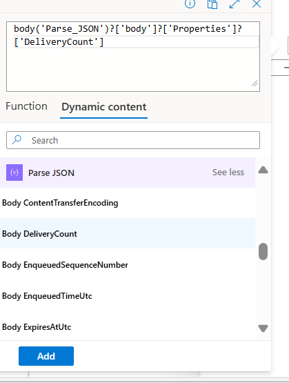
Task: Pick Body EnqueuedSequenceNumber entry
Action: pos(128,265)
